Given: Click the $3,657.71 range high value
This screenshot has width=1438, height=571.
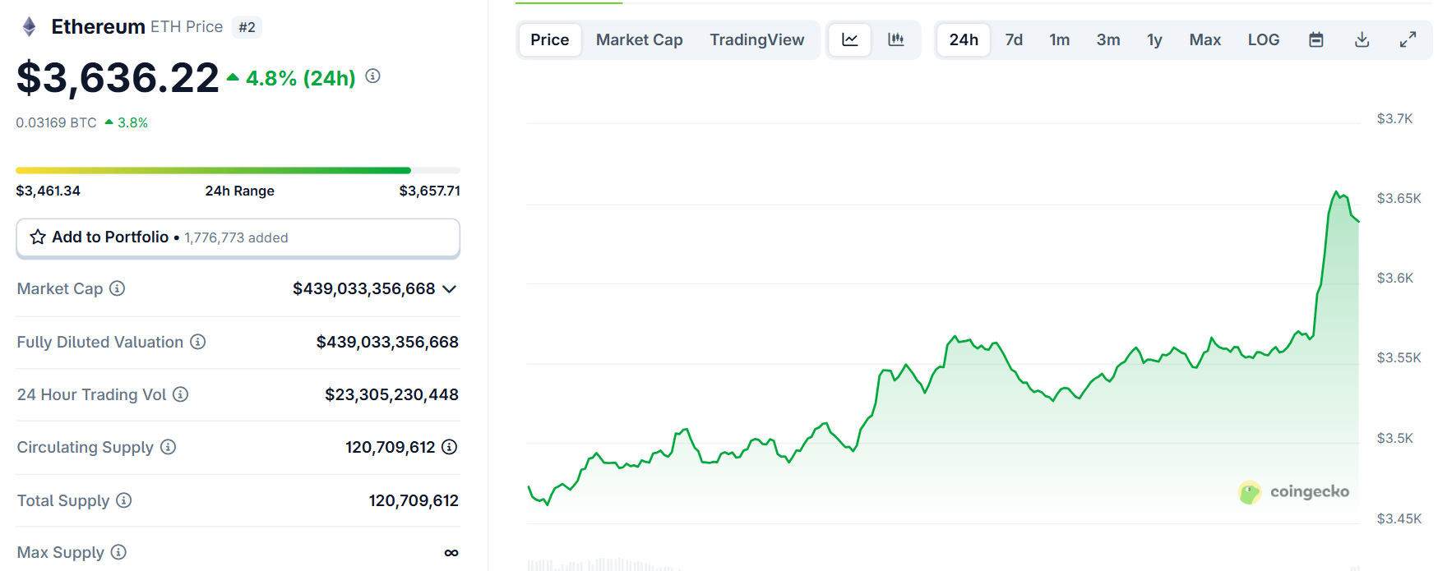Looking at the screenshot, I should click(430, 191).
